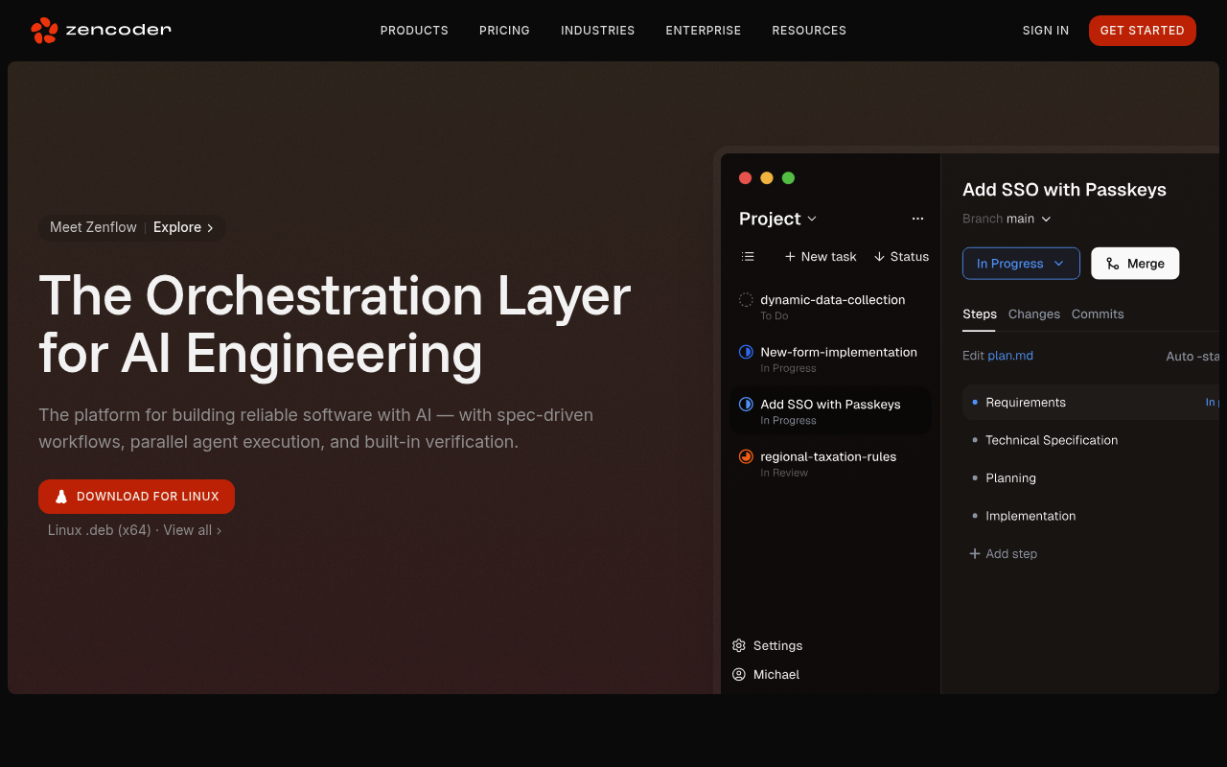Click the Michael user profile icon
The height and width of the screenshot is (767, 1227).
click(x=739, y=674)
